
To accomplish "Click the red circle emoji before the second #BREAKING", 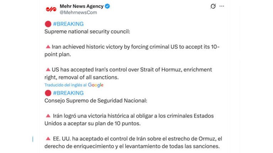I will [48, 93].
